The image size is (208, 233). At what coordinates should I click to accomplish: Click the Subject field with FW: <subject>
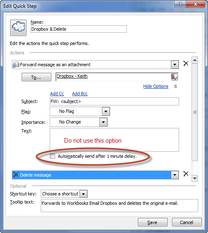[114, 101]
